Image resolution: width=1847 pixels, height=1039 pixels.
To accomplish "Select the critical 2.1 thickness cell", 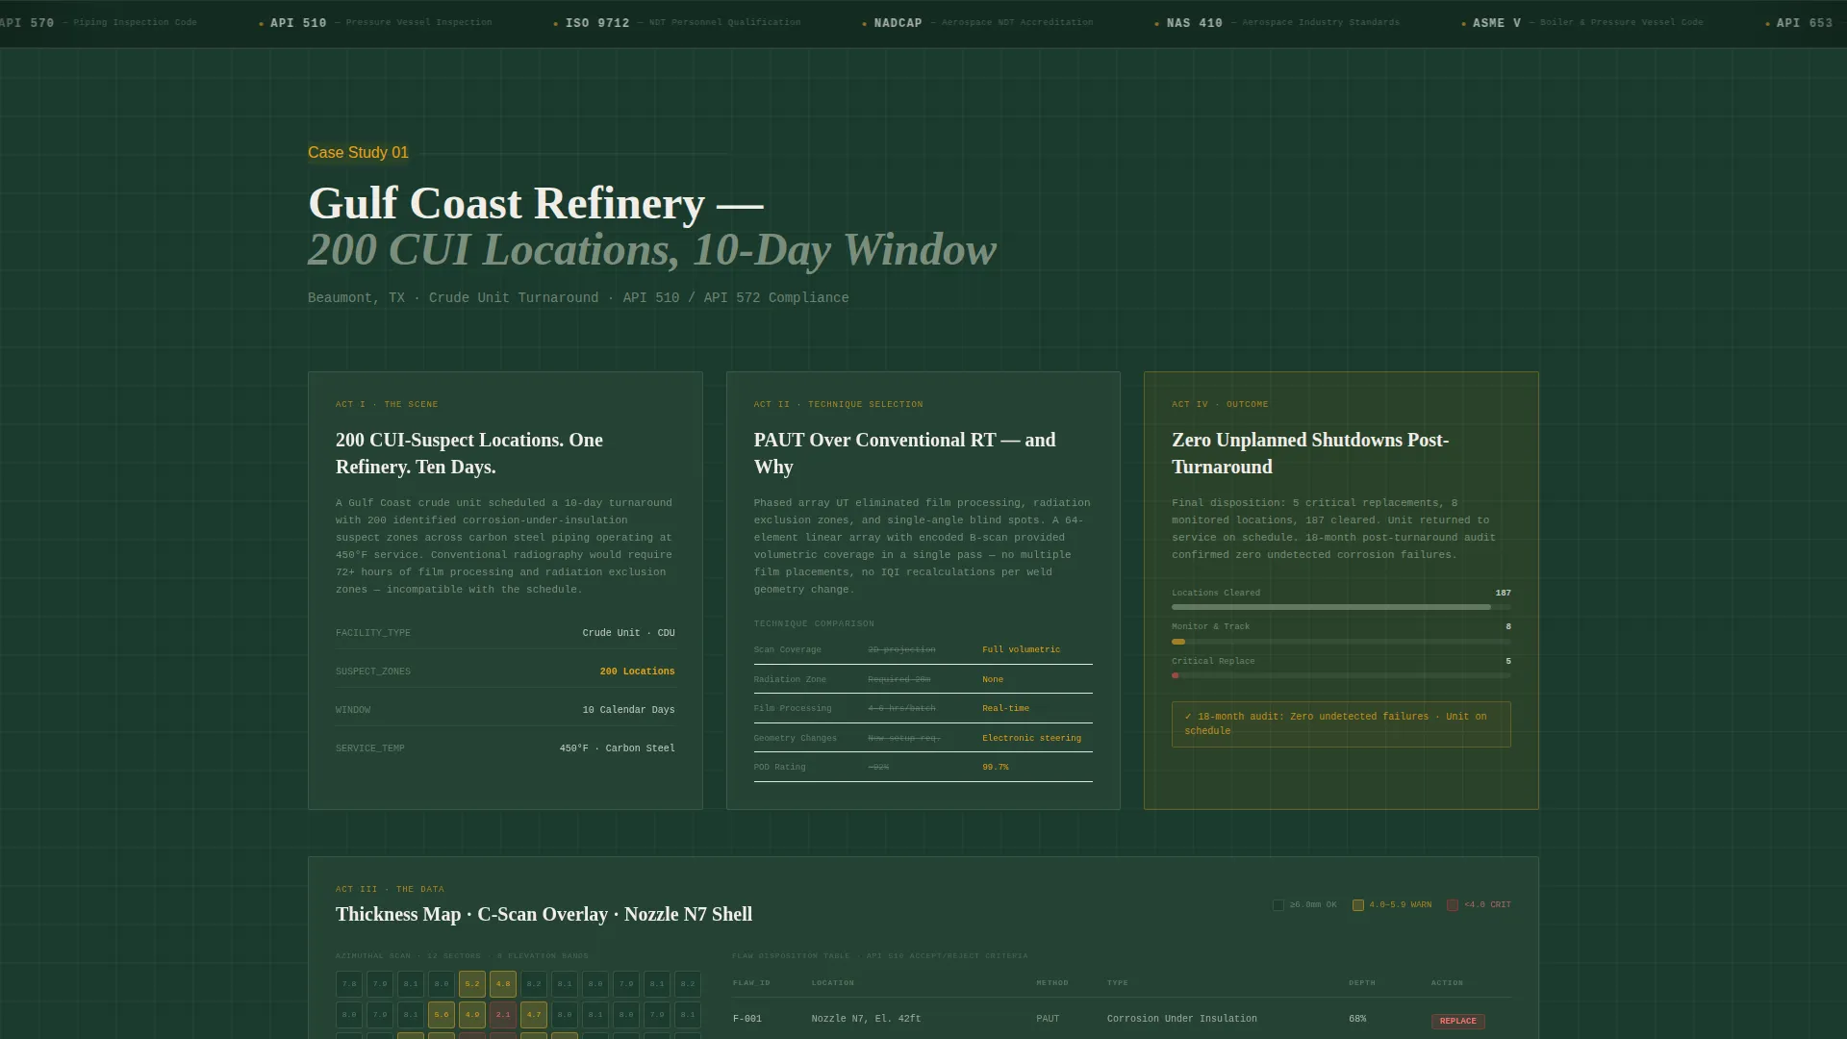I will click(503, 1015).
